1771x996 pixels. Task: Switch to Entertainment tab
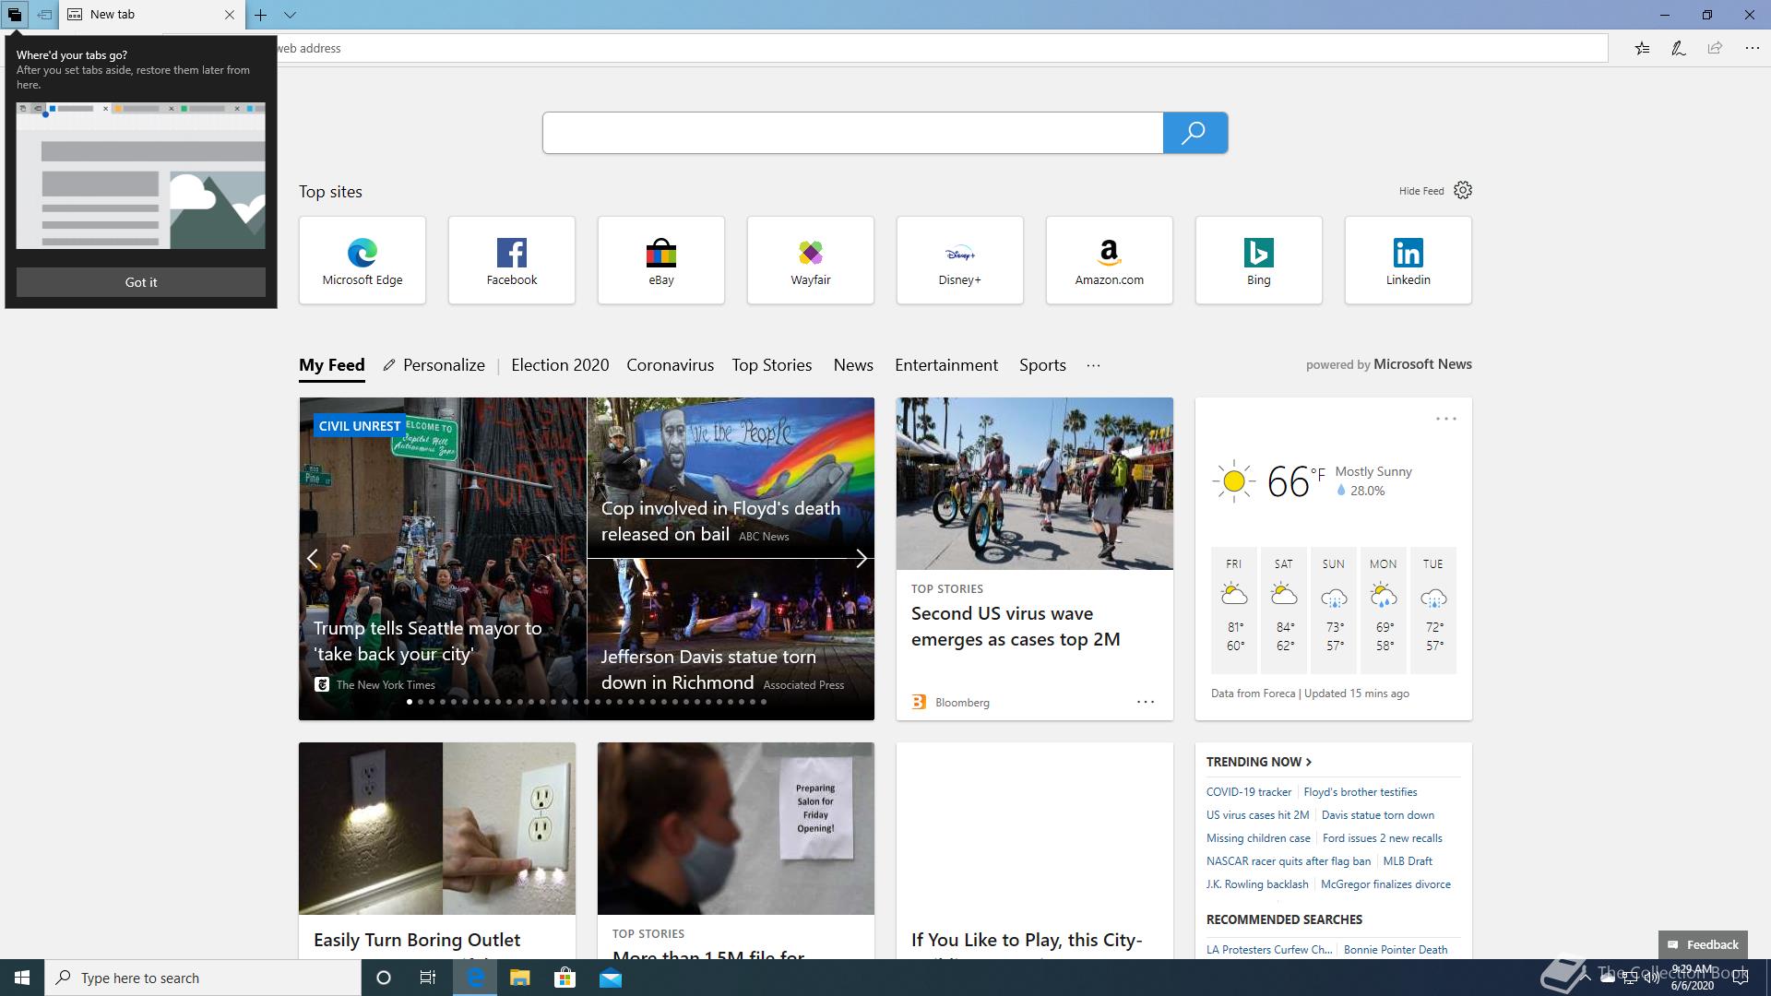pyautogui.click(x=946, y=365)
